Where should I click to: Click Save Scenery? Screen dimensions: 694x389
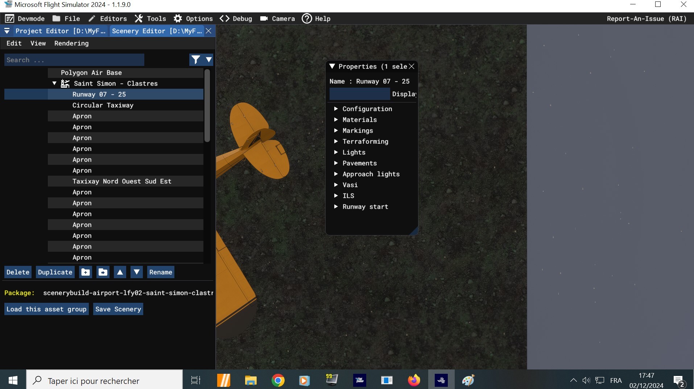(118, 309)
